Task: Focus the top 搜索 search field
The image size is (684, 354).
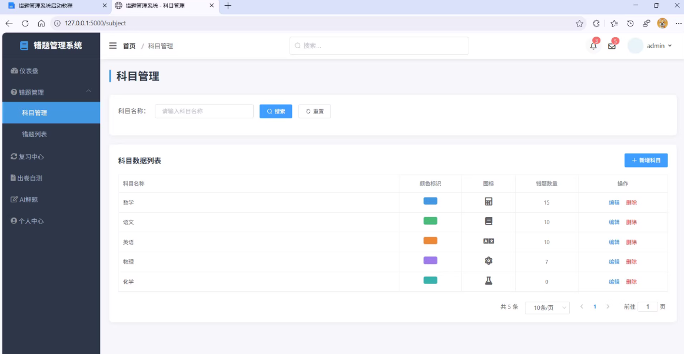Action: [x=379, y=45]
